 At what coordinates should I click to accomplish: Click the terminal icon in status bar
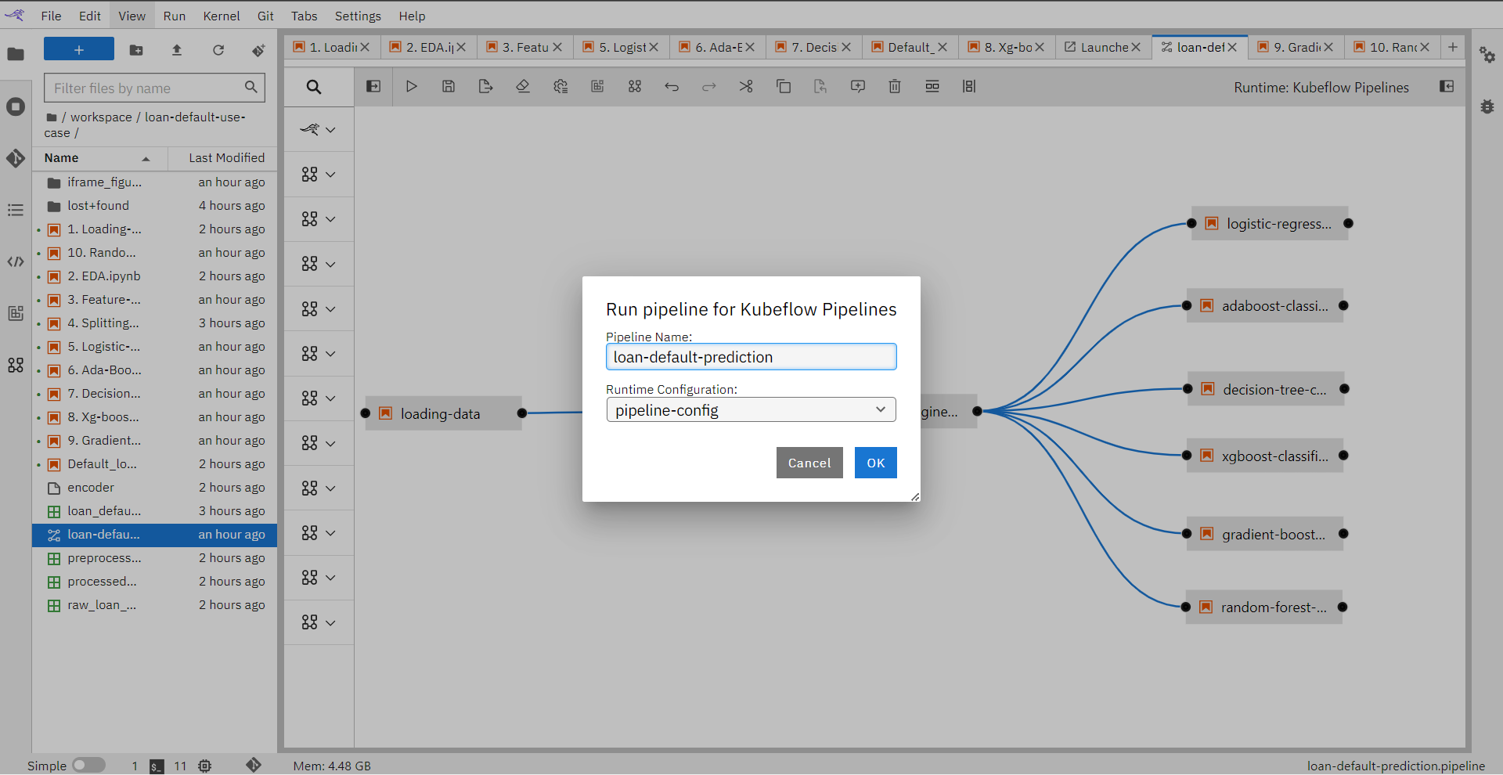(157, 766)
